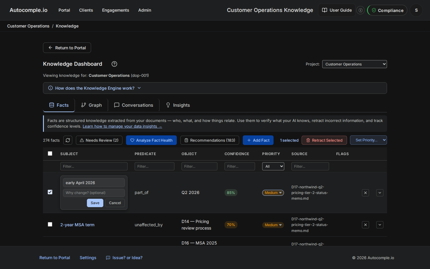Viewport: 430px width, 269px height.
Task: Switch to the Insights tab
Action: pos(178,105)
